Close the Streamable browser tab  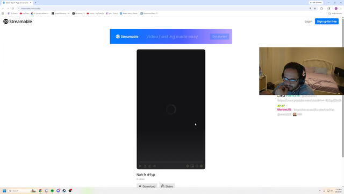coord(31,3)
